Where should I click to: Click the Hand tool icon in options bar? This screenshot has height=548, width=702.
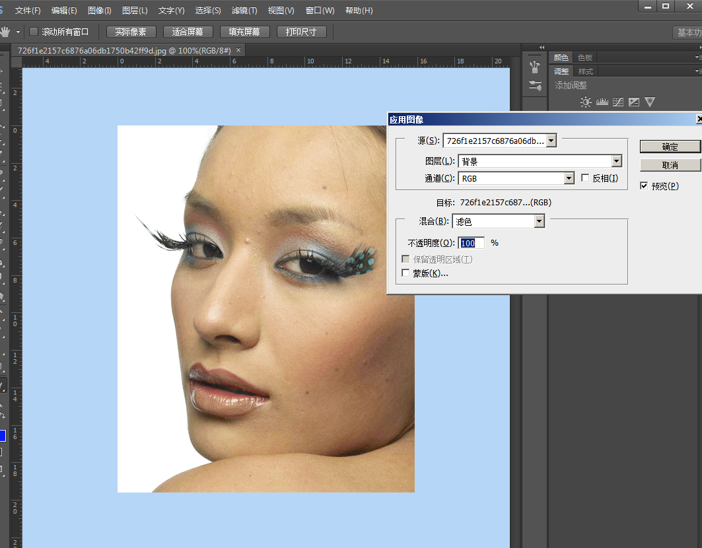[x=5, y=32]
